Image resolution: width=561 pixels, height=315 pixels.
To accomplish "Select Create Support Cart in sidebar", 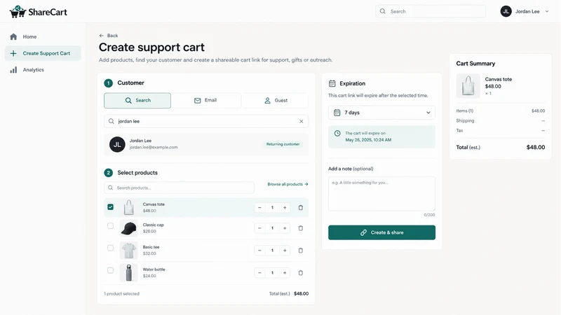I will point(43,53).
